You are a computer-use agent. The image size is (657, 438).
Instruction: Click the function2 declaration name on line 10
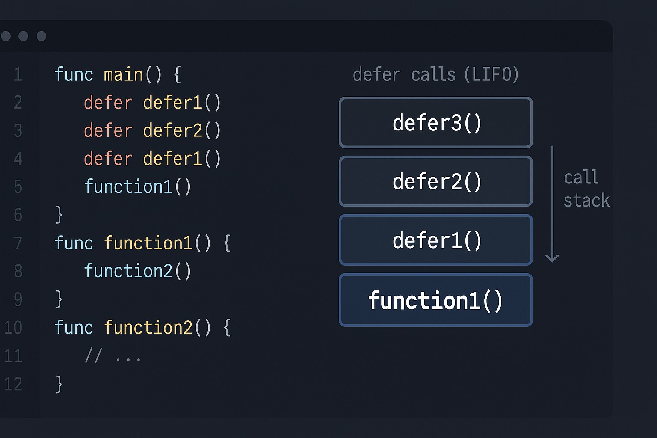click(x=148, y=327)
